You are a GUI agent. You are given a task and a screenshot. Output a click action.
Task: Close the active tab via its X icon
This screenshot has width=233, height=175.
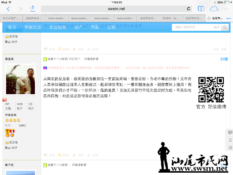pyautogui.click(x=209, y=18)
